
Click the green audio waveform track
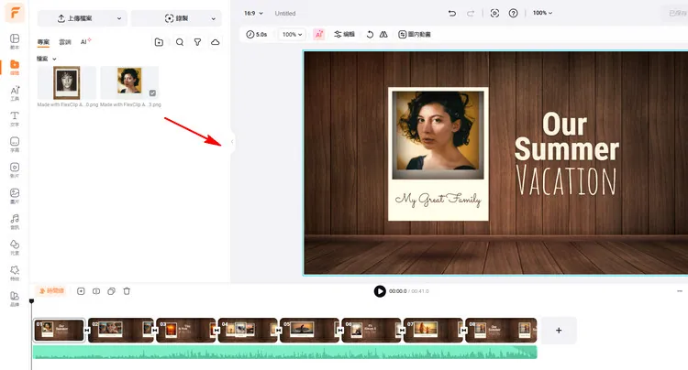click(284, 353)
